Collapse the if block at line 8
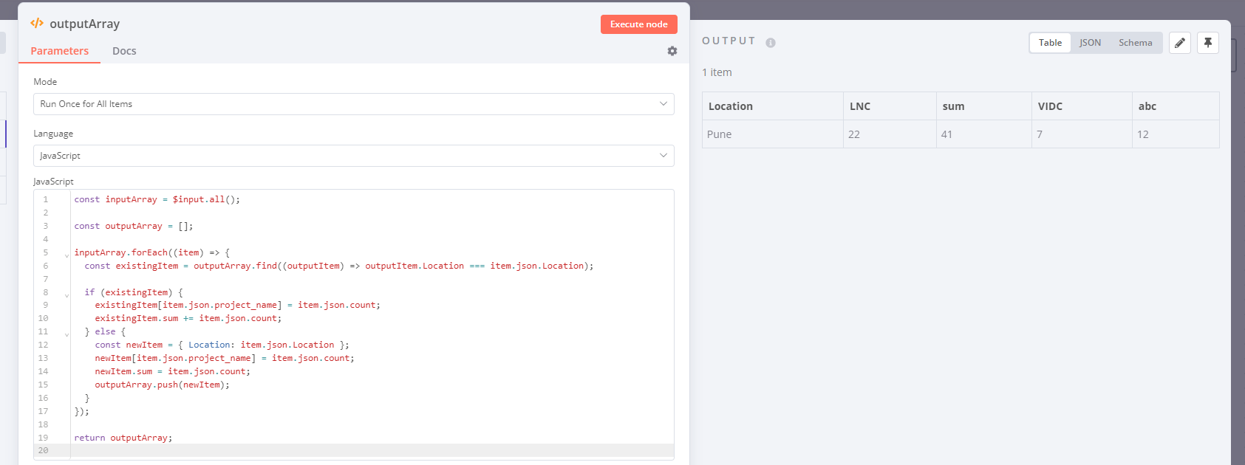Viewport: 1245px width, 465px height. [x=66, y=295]
